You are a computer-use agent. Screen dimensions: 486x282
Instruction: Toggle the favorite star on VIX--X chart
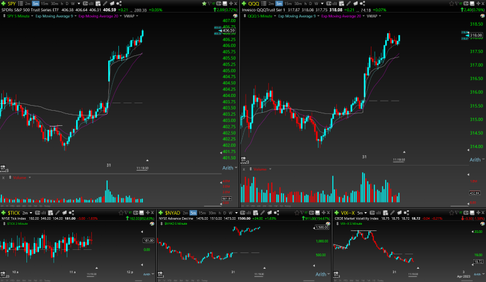[451, 213]
